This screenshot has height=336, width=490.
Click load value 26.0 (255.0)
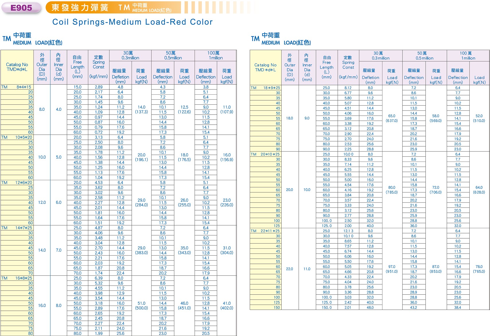click(184, 203)
